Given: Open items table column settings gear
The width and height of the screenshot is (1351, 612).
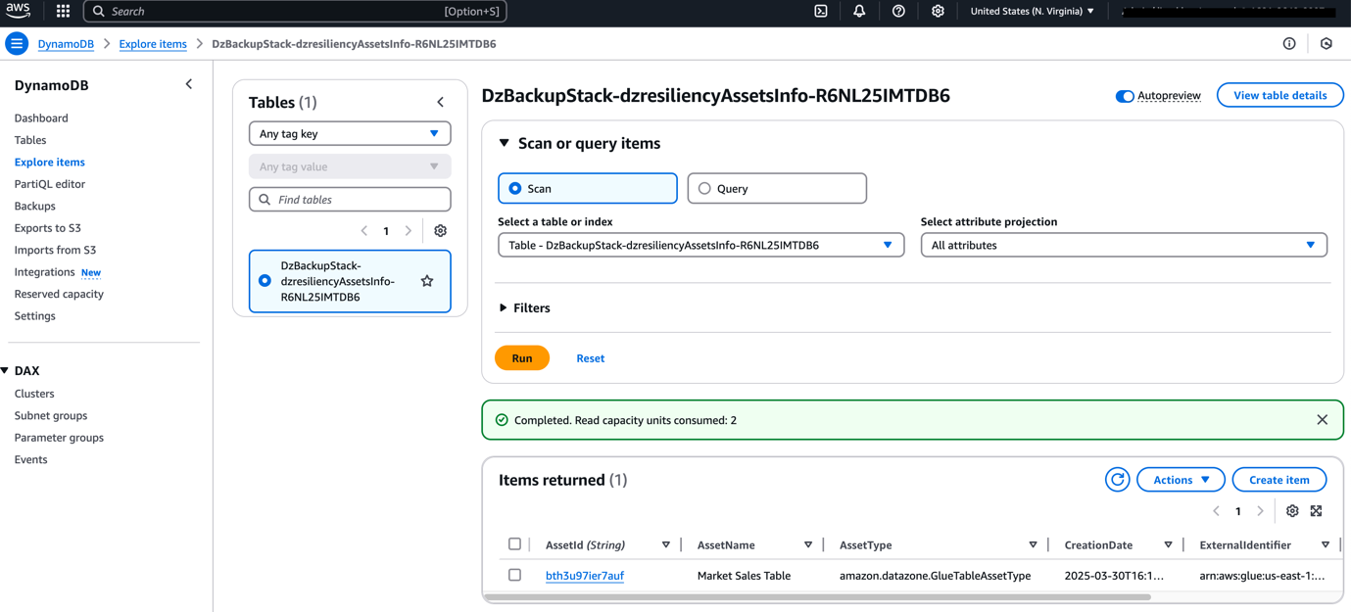Looking at the screenshot, I should coord(1291,510).
